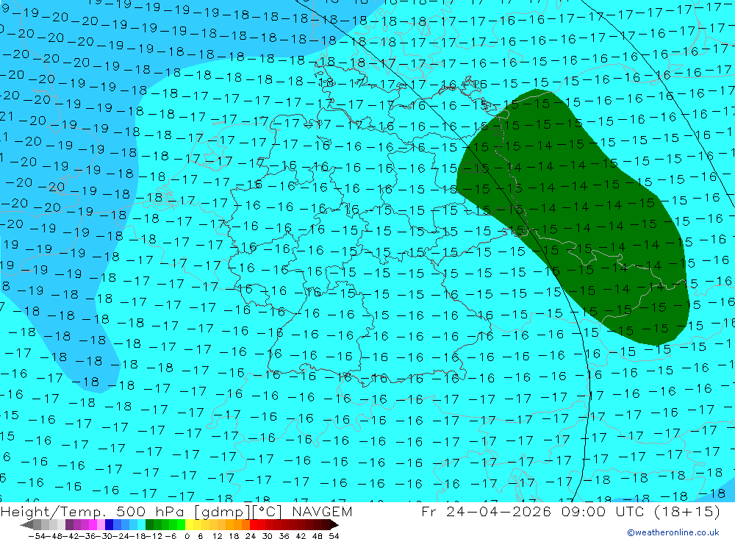
Task: Click the dark maroon right arrow end of the scale
Action: [x=334, y=525]
